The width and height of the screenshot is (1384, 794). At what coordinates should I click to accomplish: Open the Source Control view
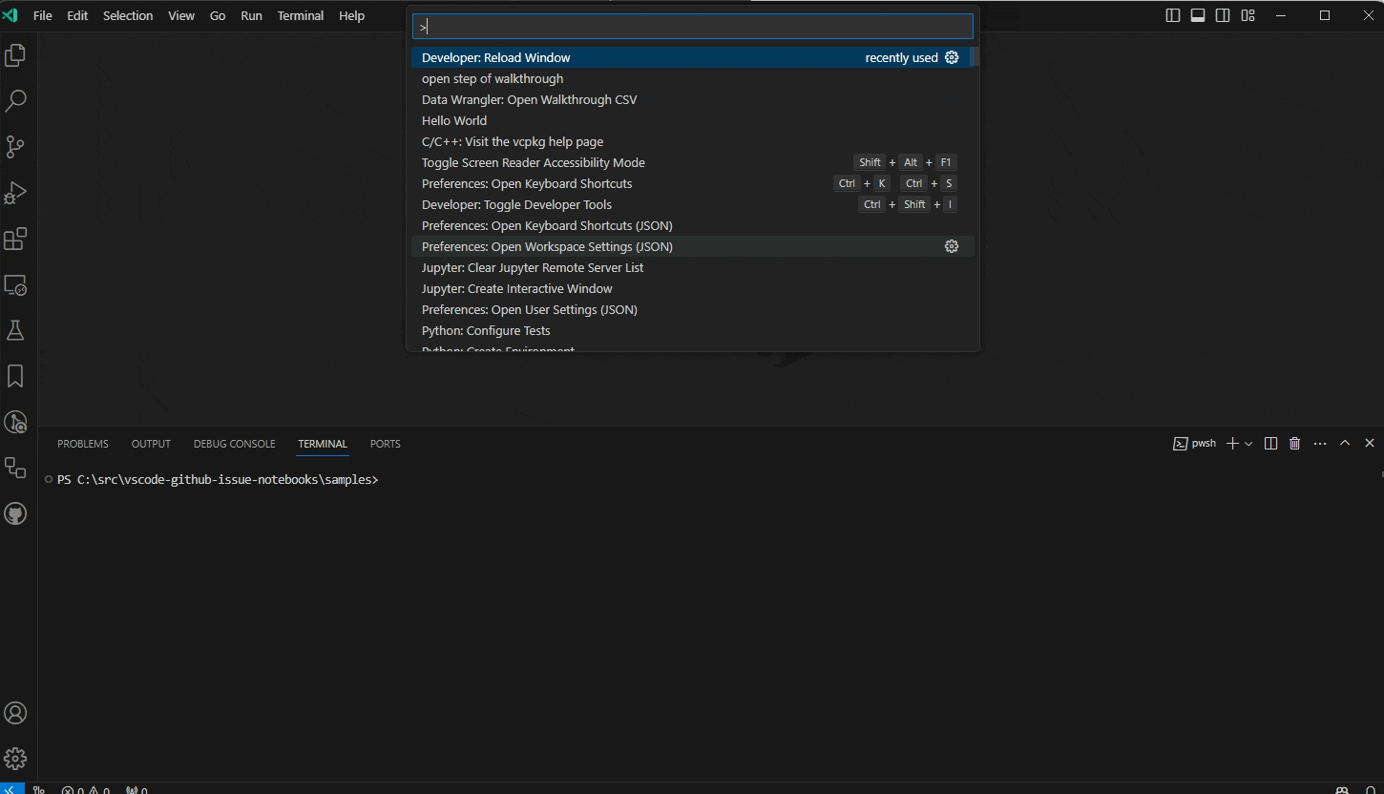[15, 147]
